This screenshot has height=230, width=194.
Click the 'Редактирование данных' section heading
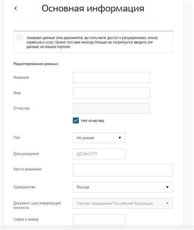36,64
